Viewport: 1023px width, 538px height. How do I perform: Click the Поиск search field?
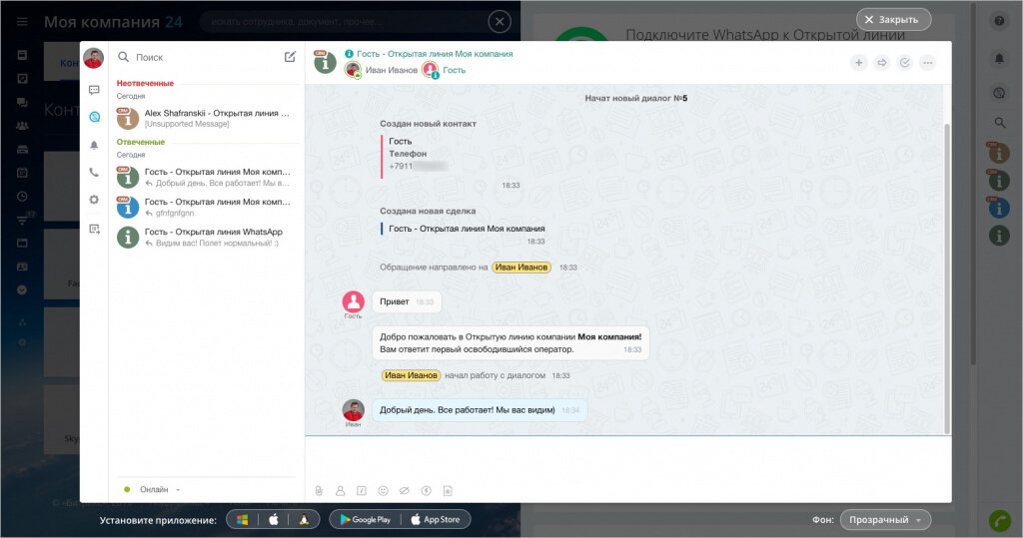pyautogui.click(x=198, y=57)
